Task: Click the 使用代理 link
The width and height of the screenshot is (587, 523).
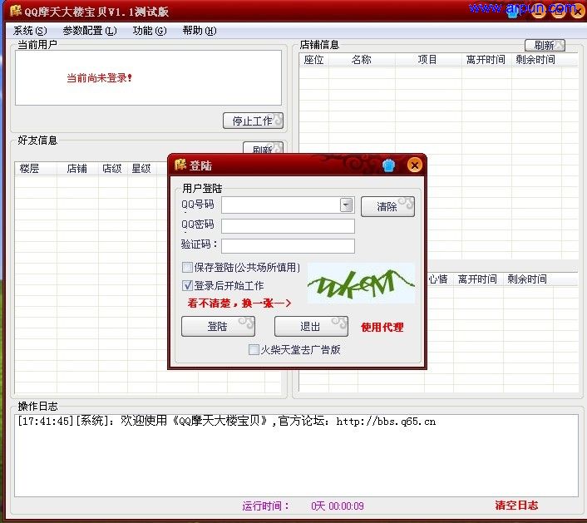Action: point(382,327)
